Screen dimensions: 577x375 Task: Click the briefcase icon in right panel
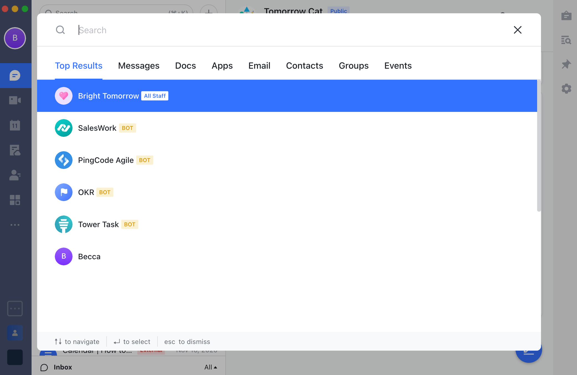[x=566, y=16]
